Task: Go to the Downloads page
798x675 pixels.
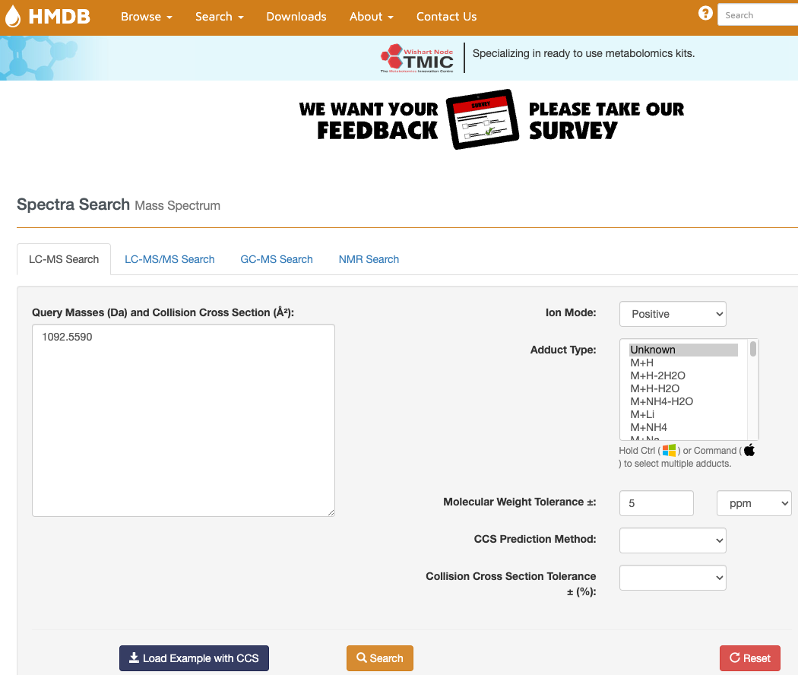Action: point(296,17)
